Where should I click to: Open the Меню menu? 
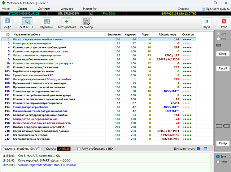pyautogui.click(x=6, y=9)
